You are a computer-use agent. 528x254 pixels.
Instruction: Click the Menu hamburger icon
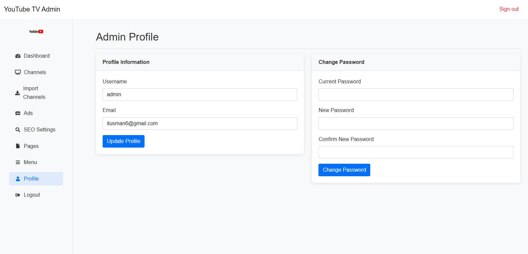pos(18,162)
